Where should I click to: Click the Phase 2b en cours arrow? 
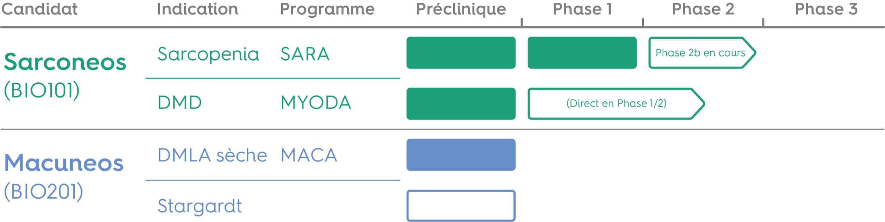702,53
